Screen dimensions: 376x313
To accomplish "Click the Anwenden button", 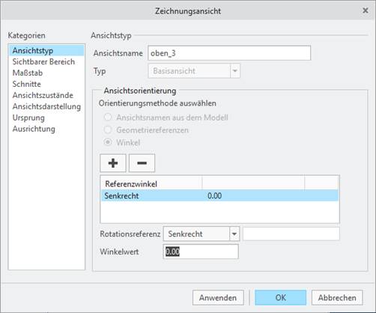I will tap(218, 297).
